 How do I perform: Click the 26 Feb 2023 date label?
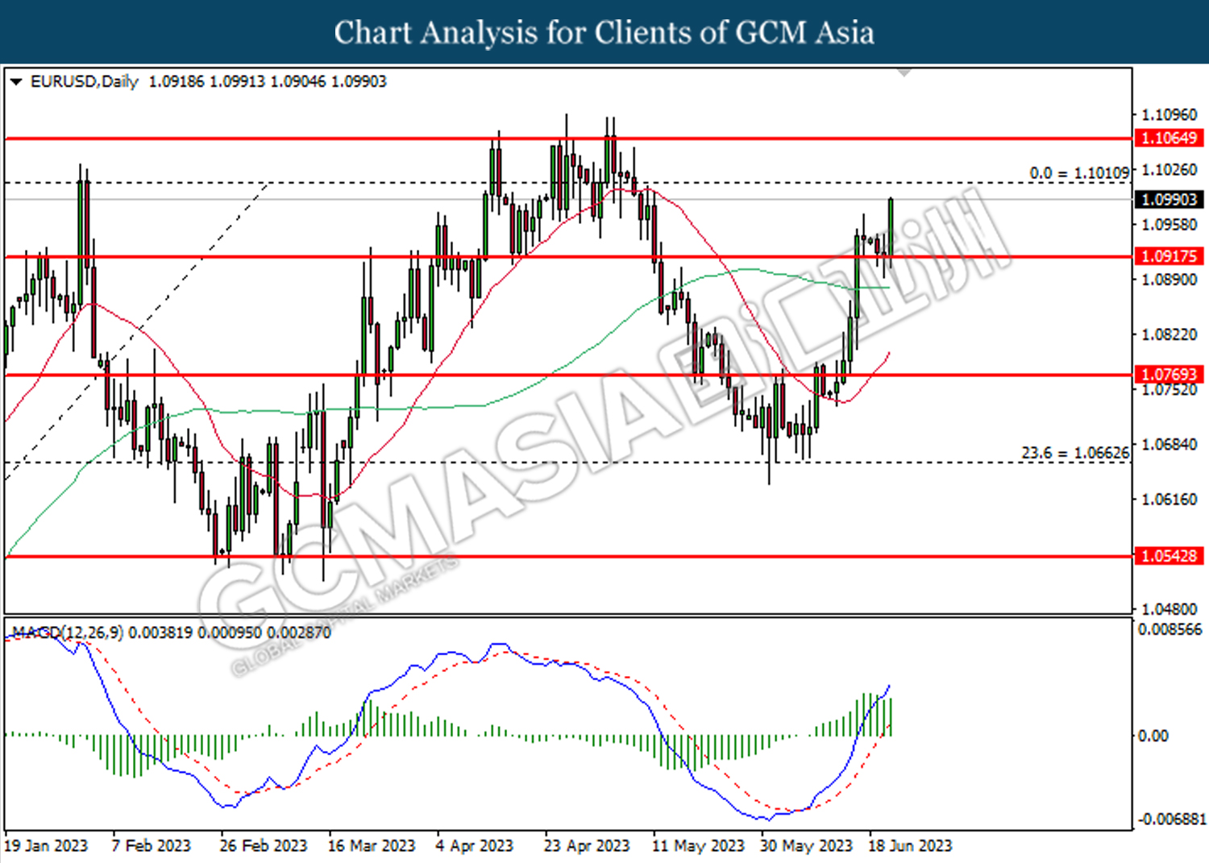tap(264, 845)
